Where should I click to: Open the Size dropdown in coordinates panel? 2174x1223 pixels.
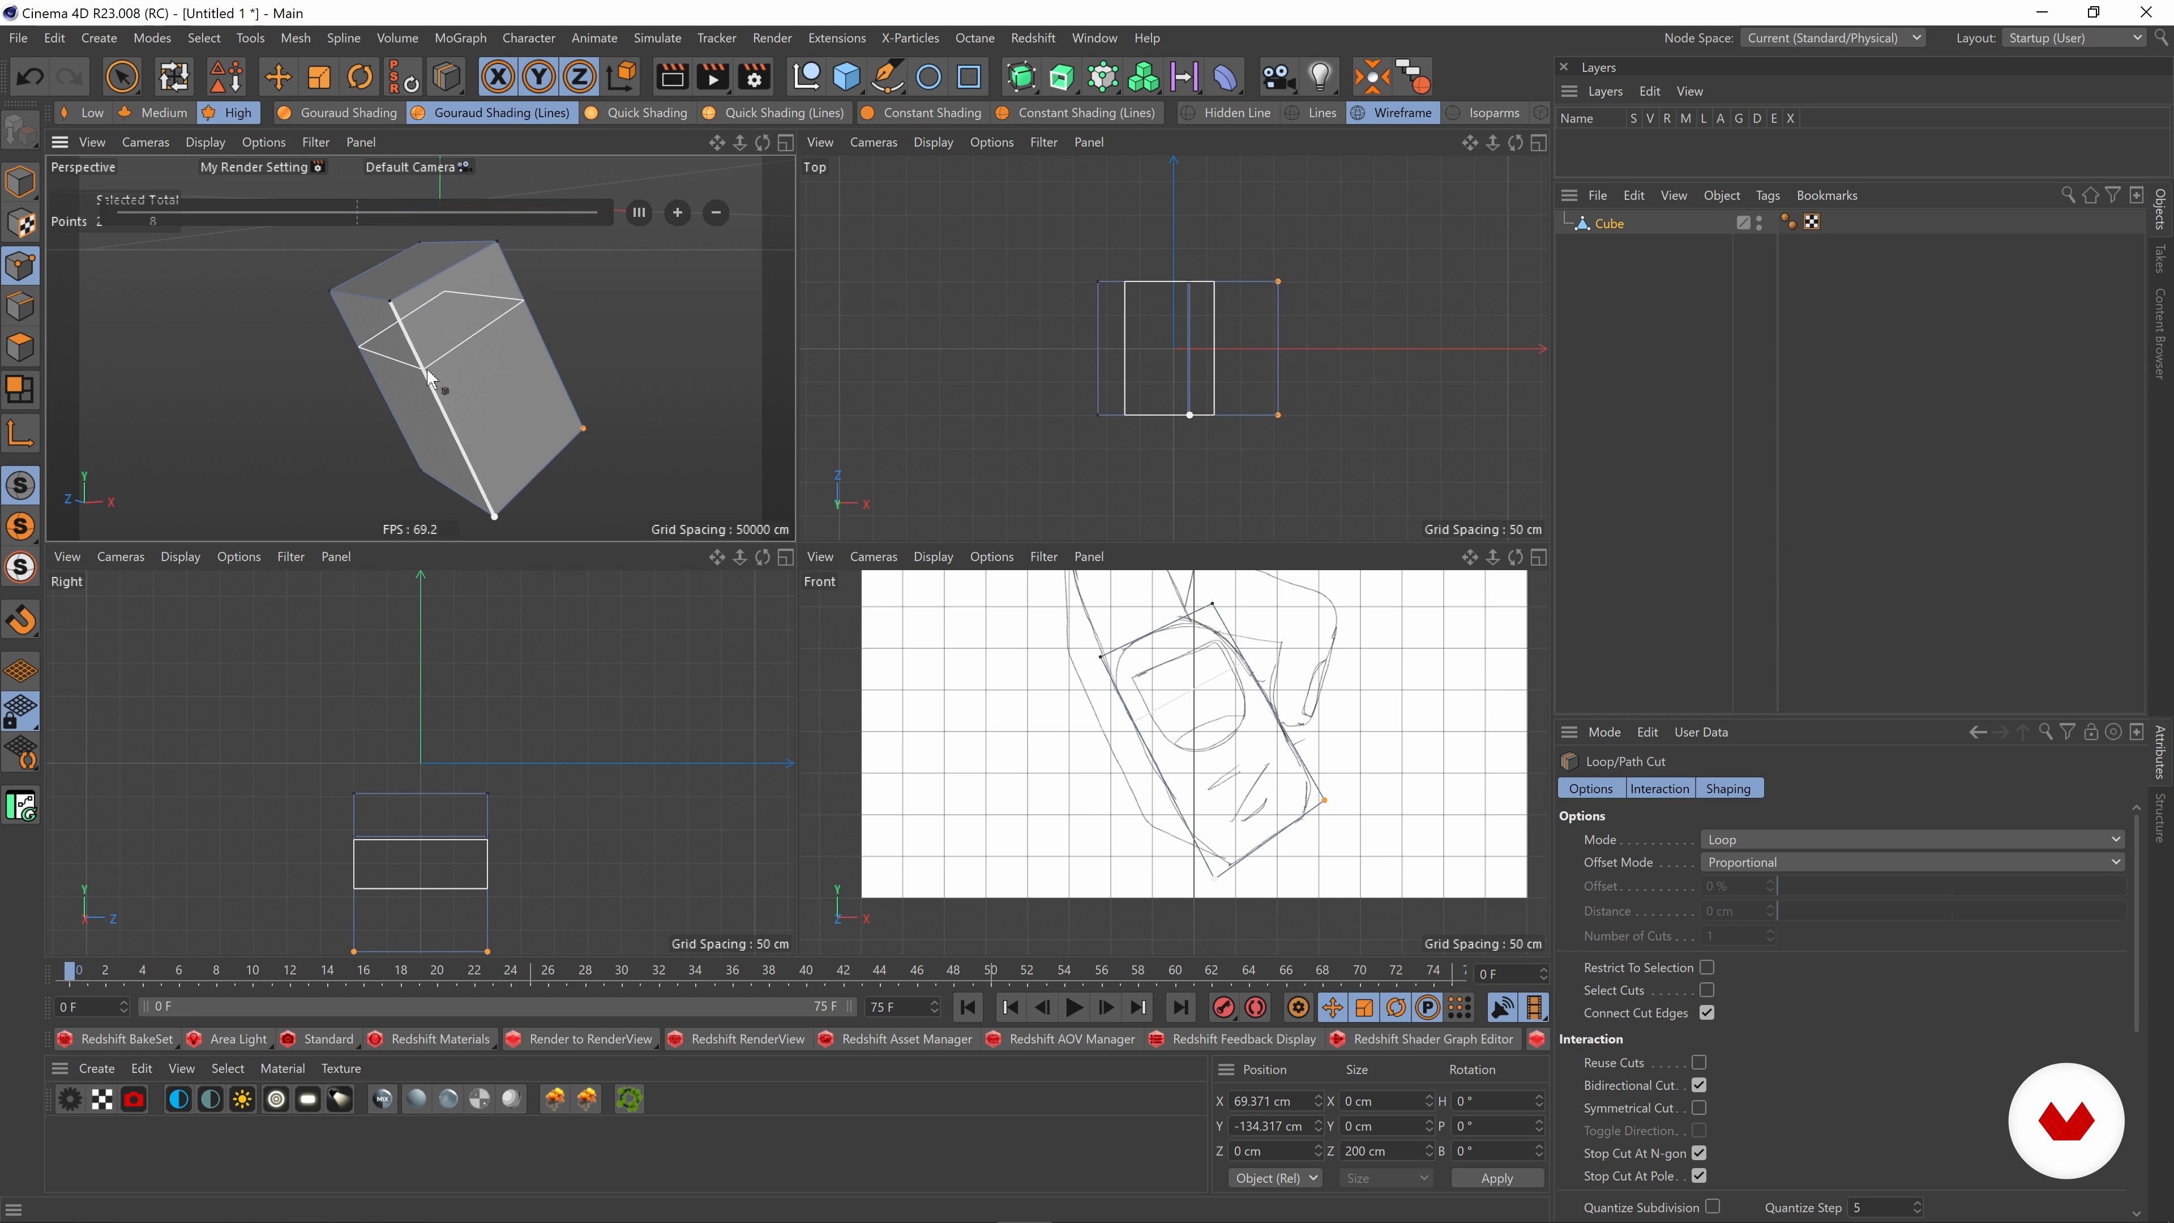[1386, 1178]
